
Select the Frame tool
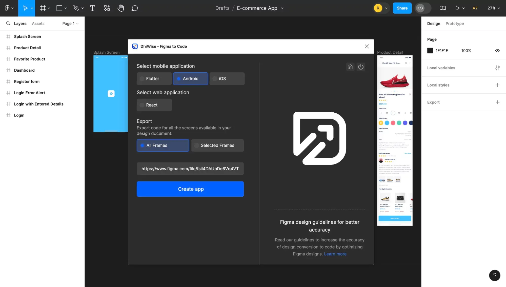click(43, 8)
